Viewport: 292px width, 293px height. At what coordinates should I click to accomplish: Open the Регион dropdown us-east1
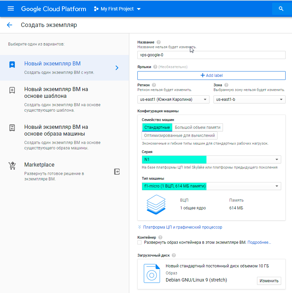pyautogui.click(x=173, y=99)
